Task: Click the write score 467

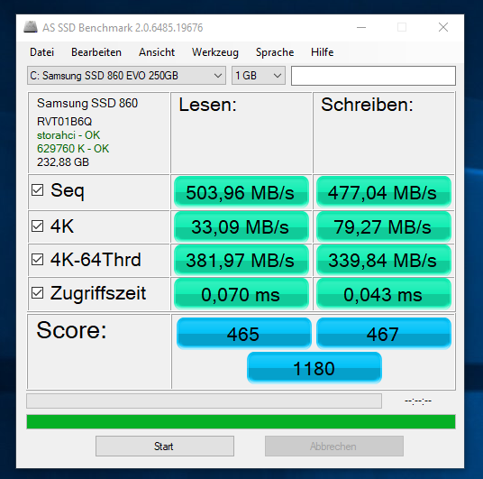Action: tap(384, 334)
